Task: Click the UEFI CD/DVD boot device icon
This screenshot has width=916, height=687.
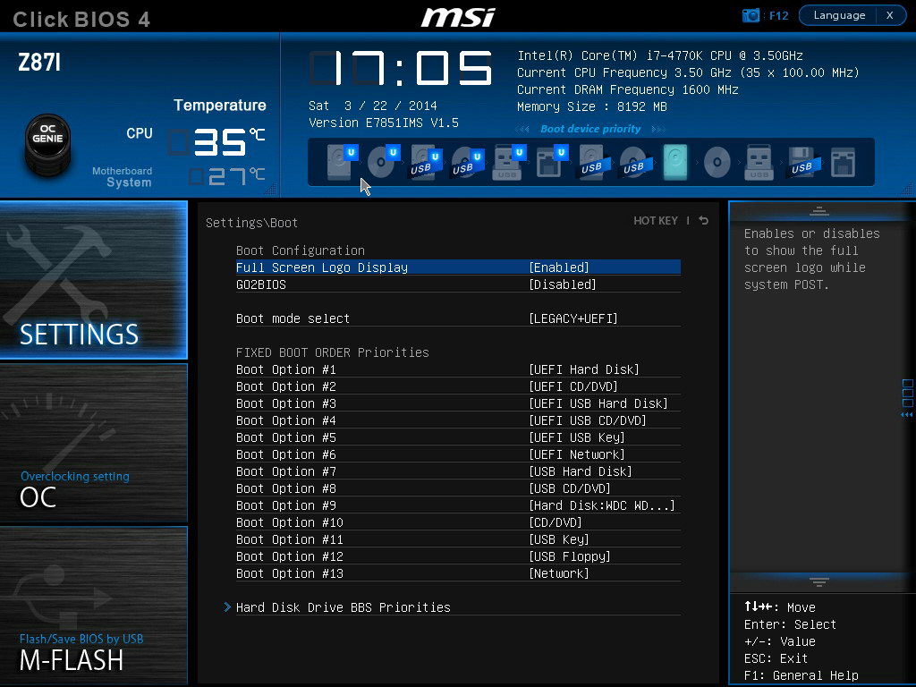Action: click(x=383, y=162)
